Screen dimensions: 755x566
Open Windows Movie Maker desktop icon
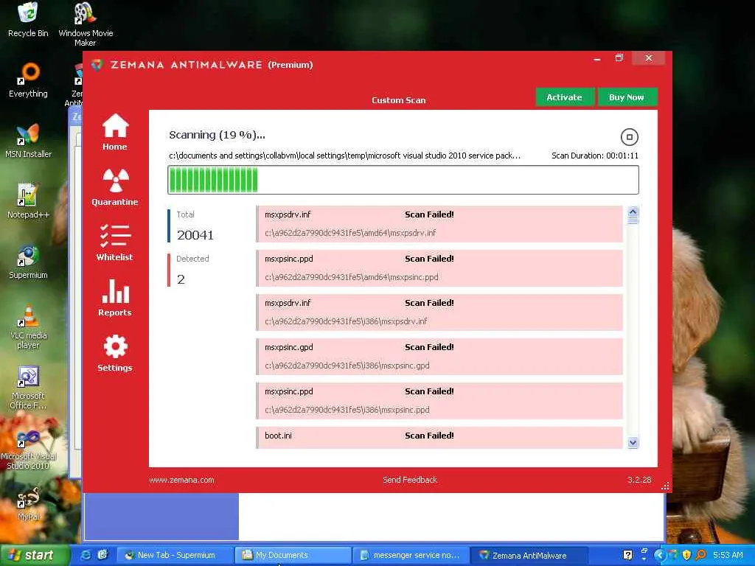coord(86,24)
